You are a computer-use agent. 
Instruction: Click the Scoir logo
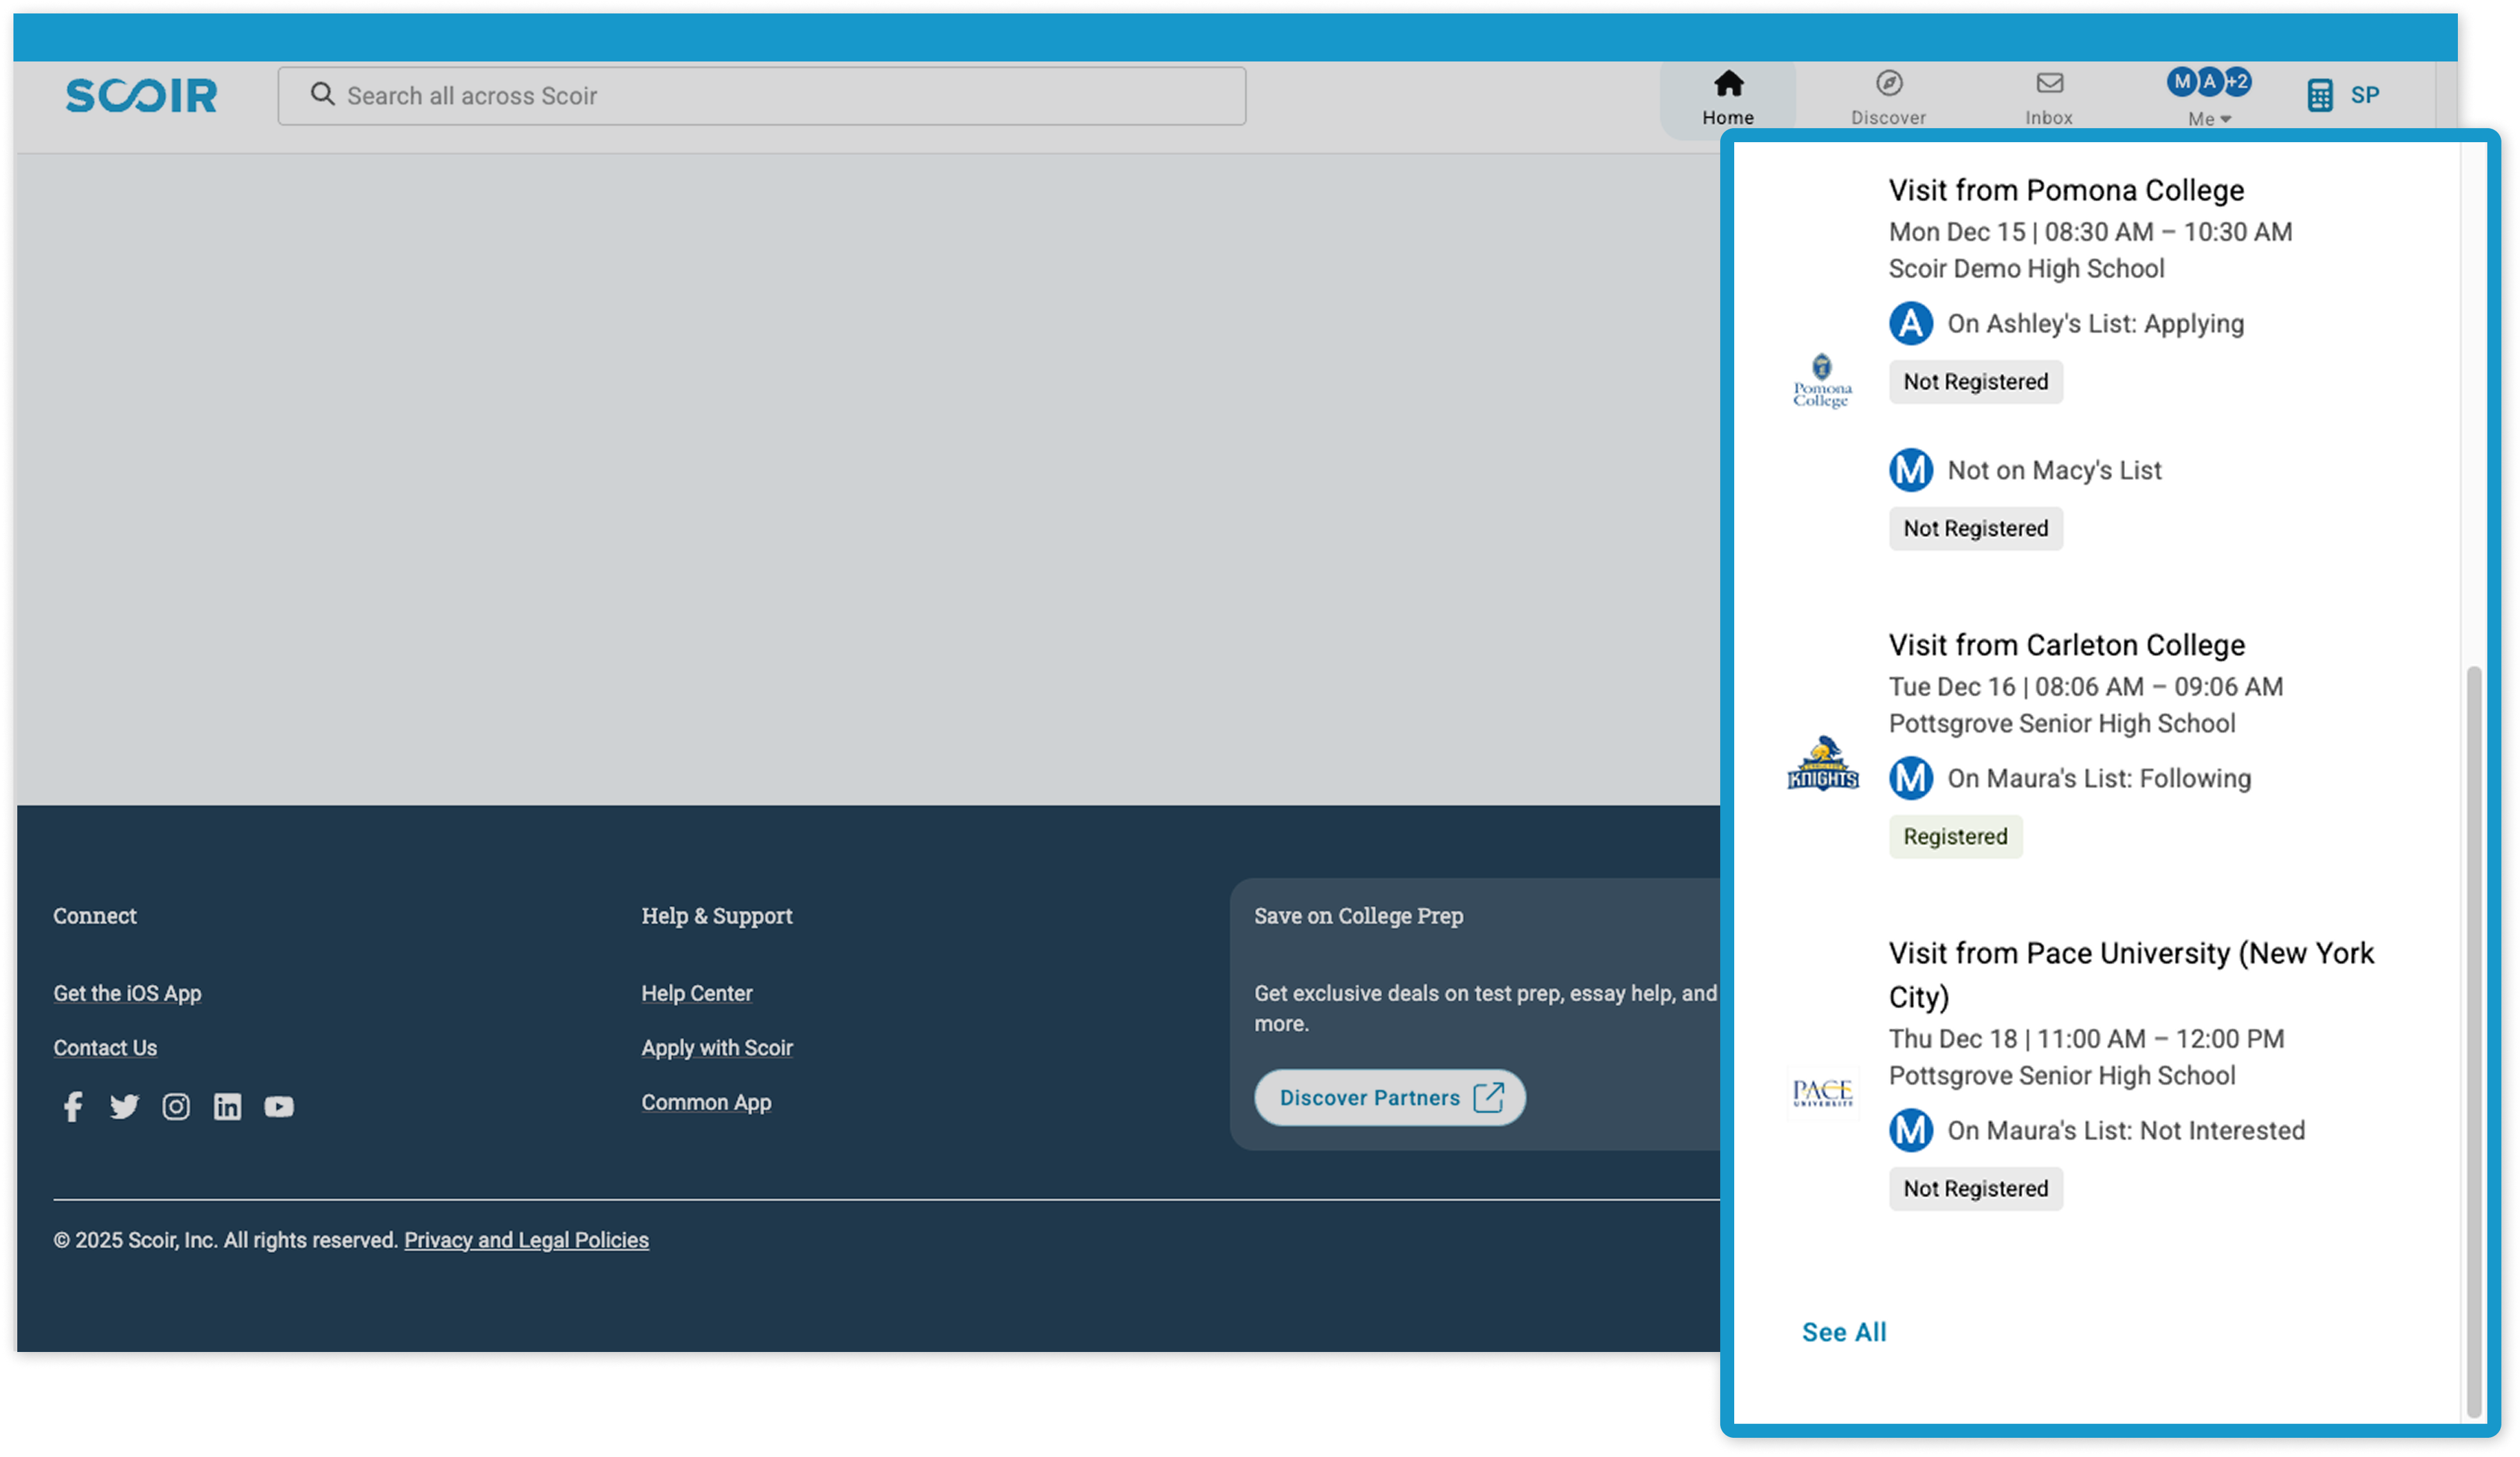click(x=141, y=96)
